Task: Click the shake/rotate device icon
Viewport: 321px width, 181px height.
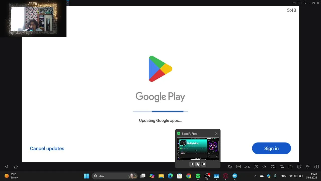Action: coord(299,167)
